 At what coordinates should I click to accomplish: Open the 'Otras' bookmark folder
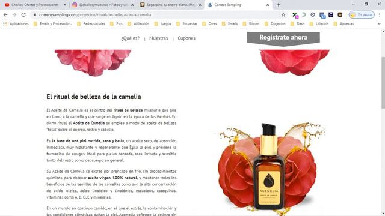point(210,24)
